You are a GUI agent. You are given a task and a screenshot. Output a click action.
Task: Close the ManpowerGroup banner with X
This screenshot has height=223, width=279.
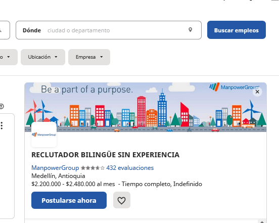pos(257,92)
